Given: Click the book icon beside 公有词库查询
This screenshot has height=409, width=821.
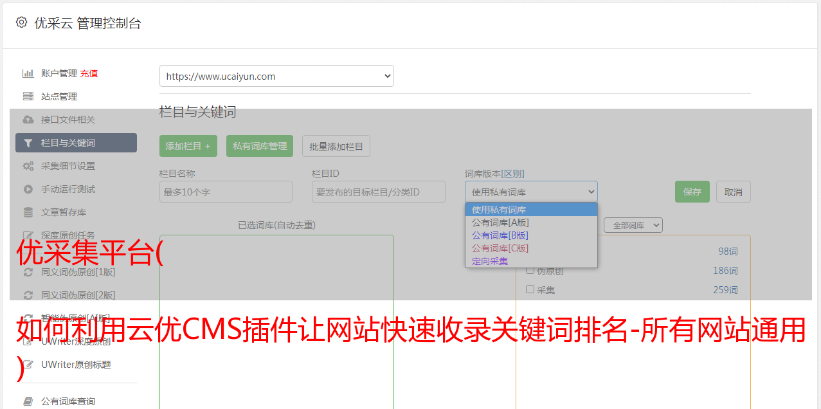Looking at the screenshot, I should tap(28, 401).
